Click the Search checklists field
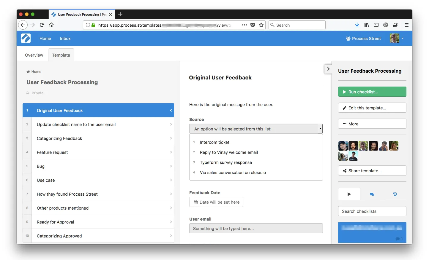 372,211
